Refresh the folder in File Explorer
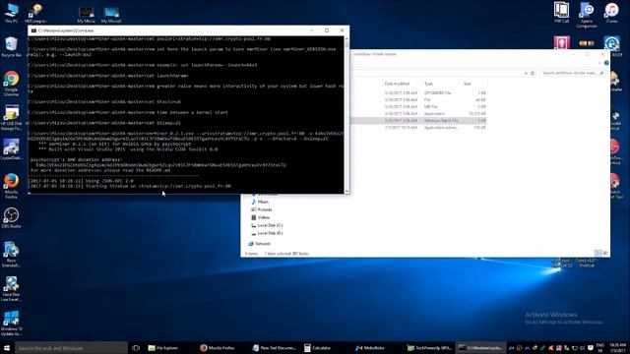This screenshot has height=354, width=630. [x=533, y=73]
